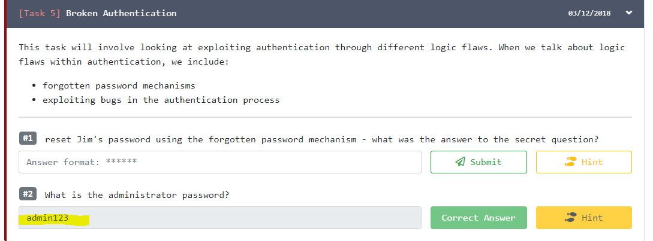Collapse Task 5 with the header chevron

(628, 13)
